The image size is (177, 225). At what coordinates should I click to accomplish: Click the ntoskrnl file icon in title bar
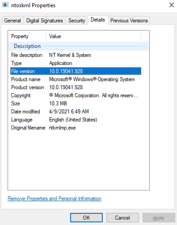point(5,5)
